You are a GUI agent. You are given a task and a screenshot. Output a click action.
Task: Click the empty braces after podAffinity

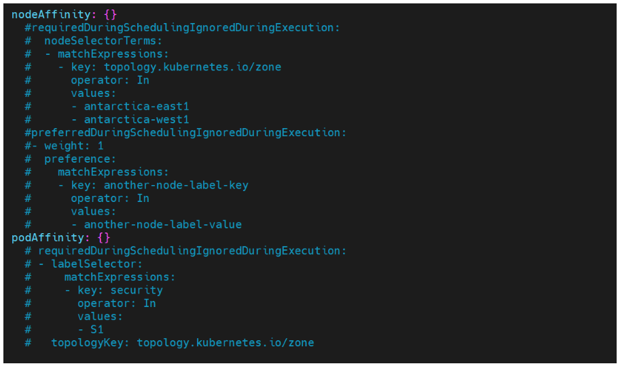[x=104, y=238]
